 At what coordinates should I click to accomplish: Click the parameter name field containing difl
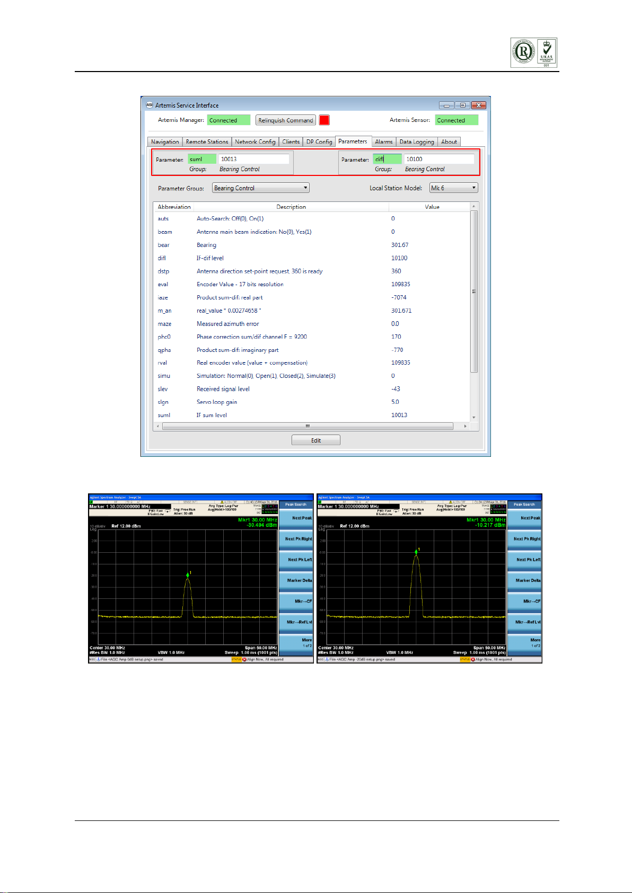(388, 159)
